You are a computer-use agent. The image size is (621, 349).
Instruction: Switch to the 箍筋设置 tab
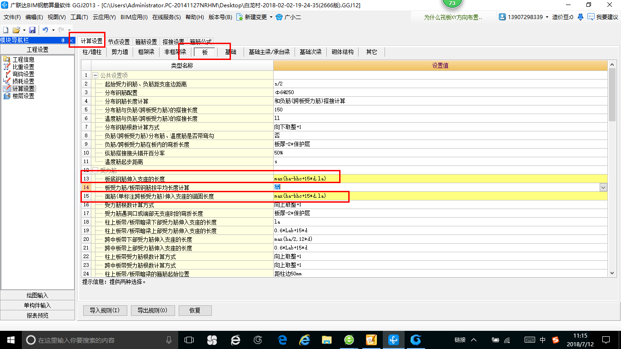click(146, 41)
